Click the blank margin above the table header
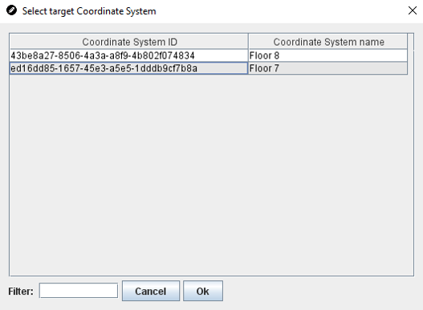423x310 pixels. 212,28
